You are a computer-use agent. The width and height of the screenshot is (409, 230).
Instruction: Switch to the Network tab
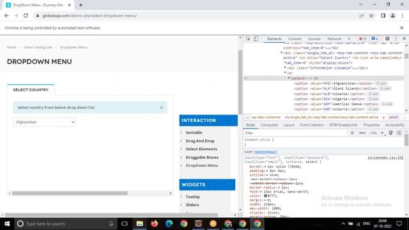coord(334,38)
